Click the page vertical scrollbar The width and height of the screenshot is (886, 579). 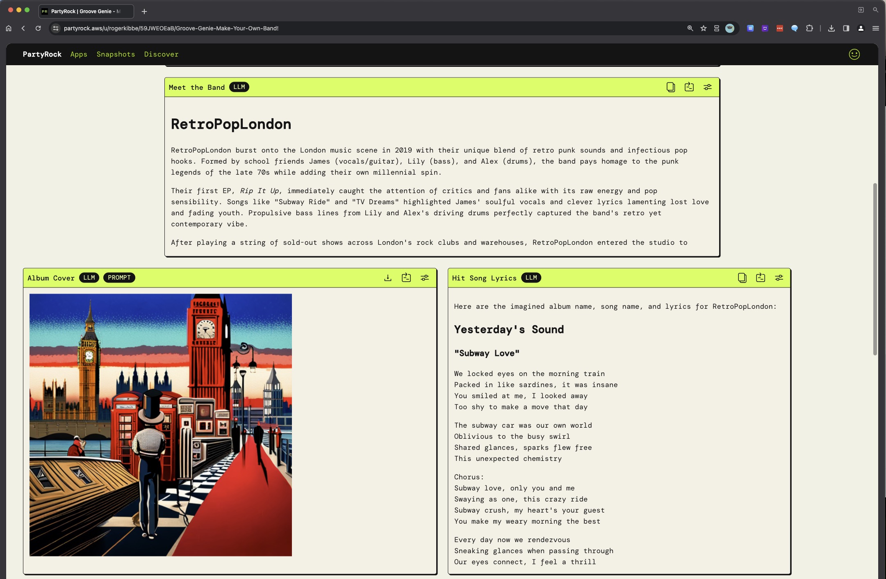coord(875,269)
